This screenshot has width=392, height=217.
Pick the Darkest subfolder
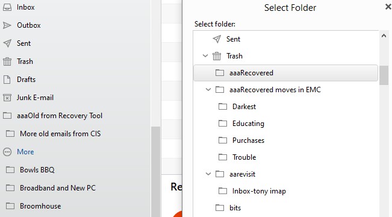point(244,107)
